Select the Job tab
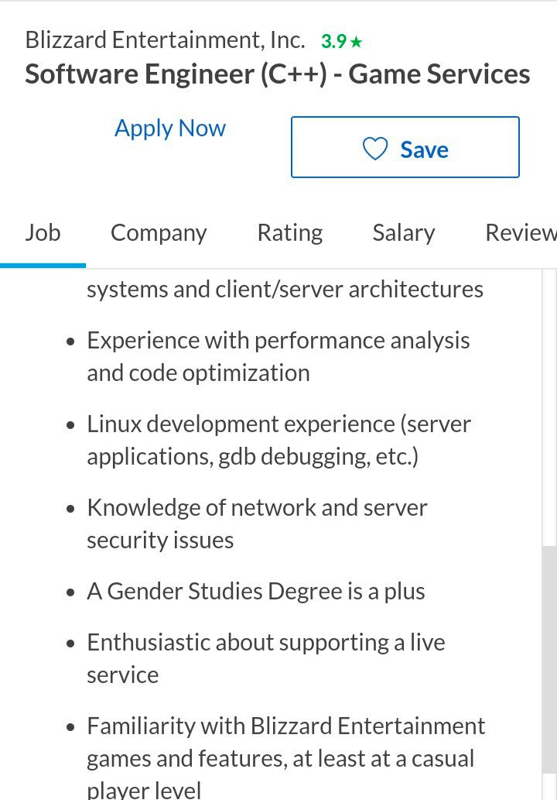 coord(43,233)
